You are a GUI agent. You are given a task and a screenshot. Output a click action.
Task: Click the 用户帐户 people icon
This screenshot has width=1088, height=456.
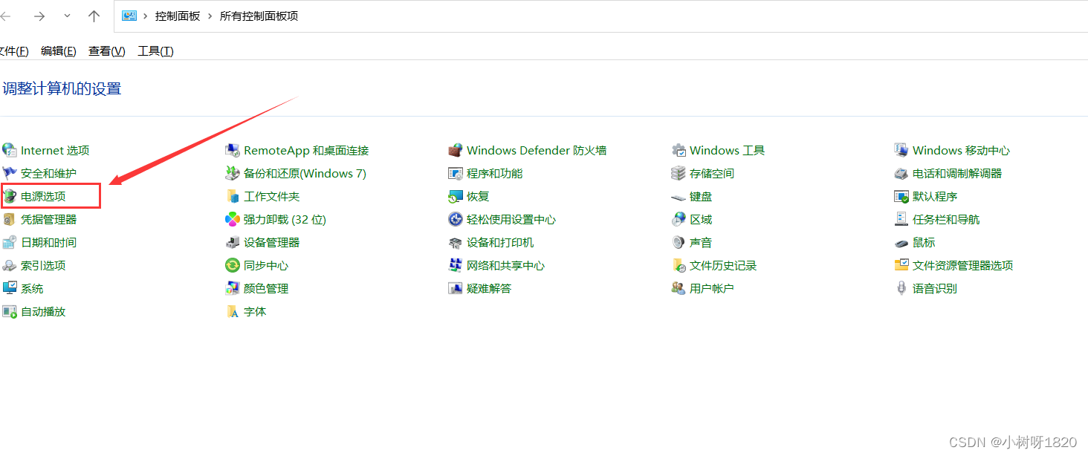pos(679,288)
